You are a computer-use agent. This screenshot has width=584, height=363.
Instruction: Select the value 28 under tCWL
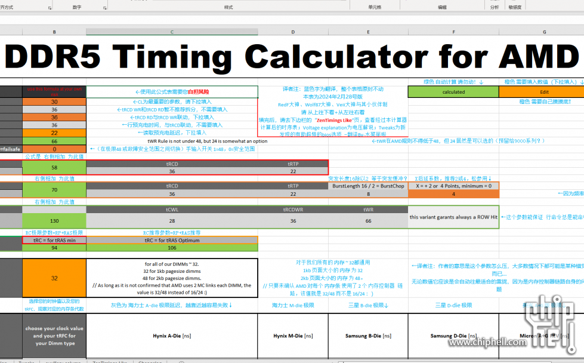click(x=172, y=221)
